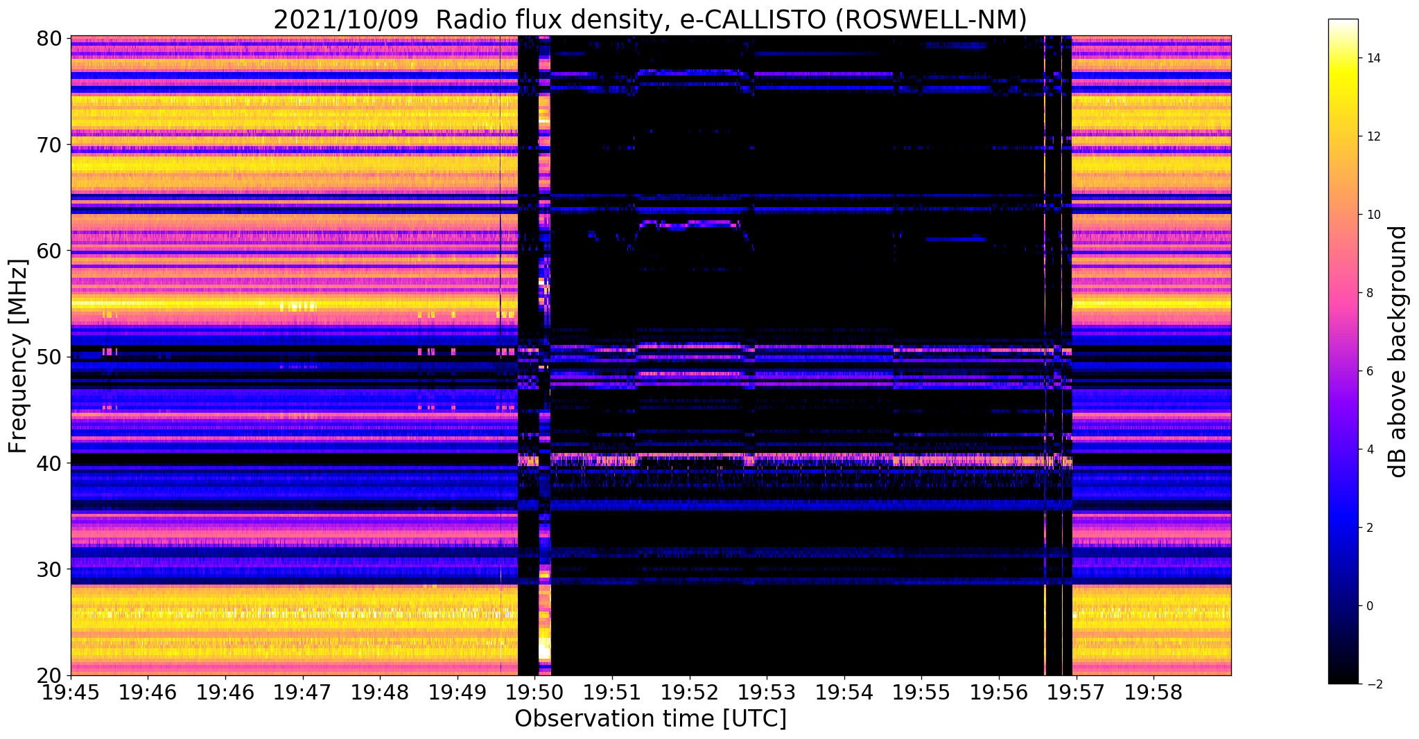
Task: Click the x-axis time label 19:56
Action: click(x=999, y=692)
